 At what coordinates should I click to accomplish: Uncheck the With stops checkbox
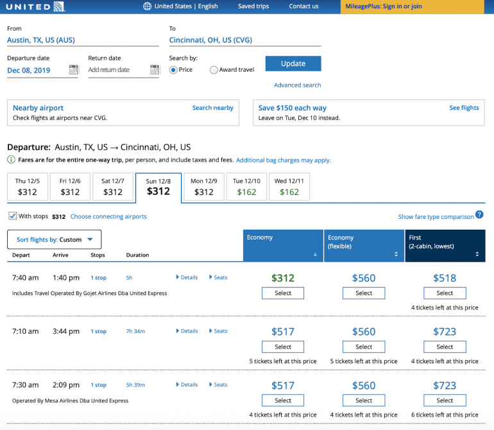tap(13, 216)
